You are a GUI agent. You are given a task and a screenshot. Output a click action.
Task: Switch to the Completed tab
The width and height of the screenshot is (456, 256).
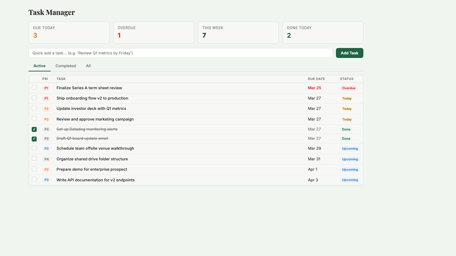(x=66, y=66)
